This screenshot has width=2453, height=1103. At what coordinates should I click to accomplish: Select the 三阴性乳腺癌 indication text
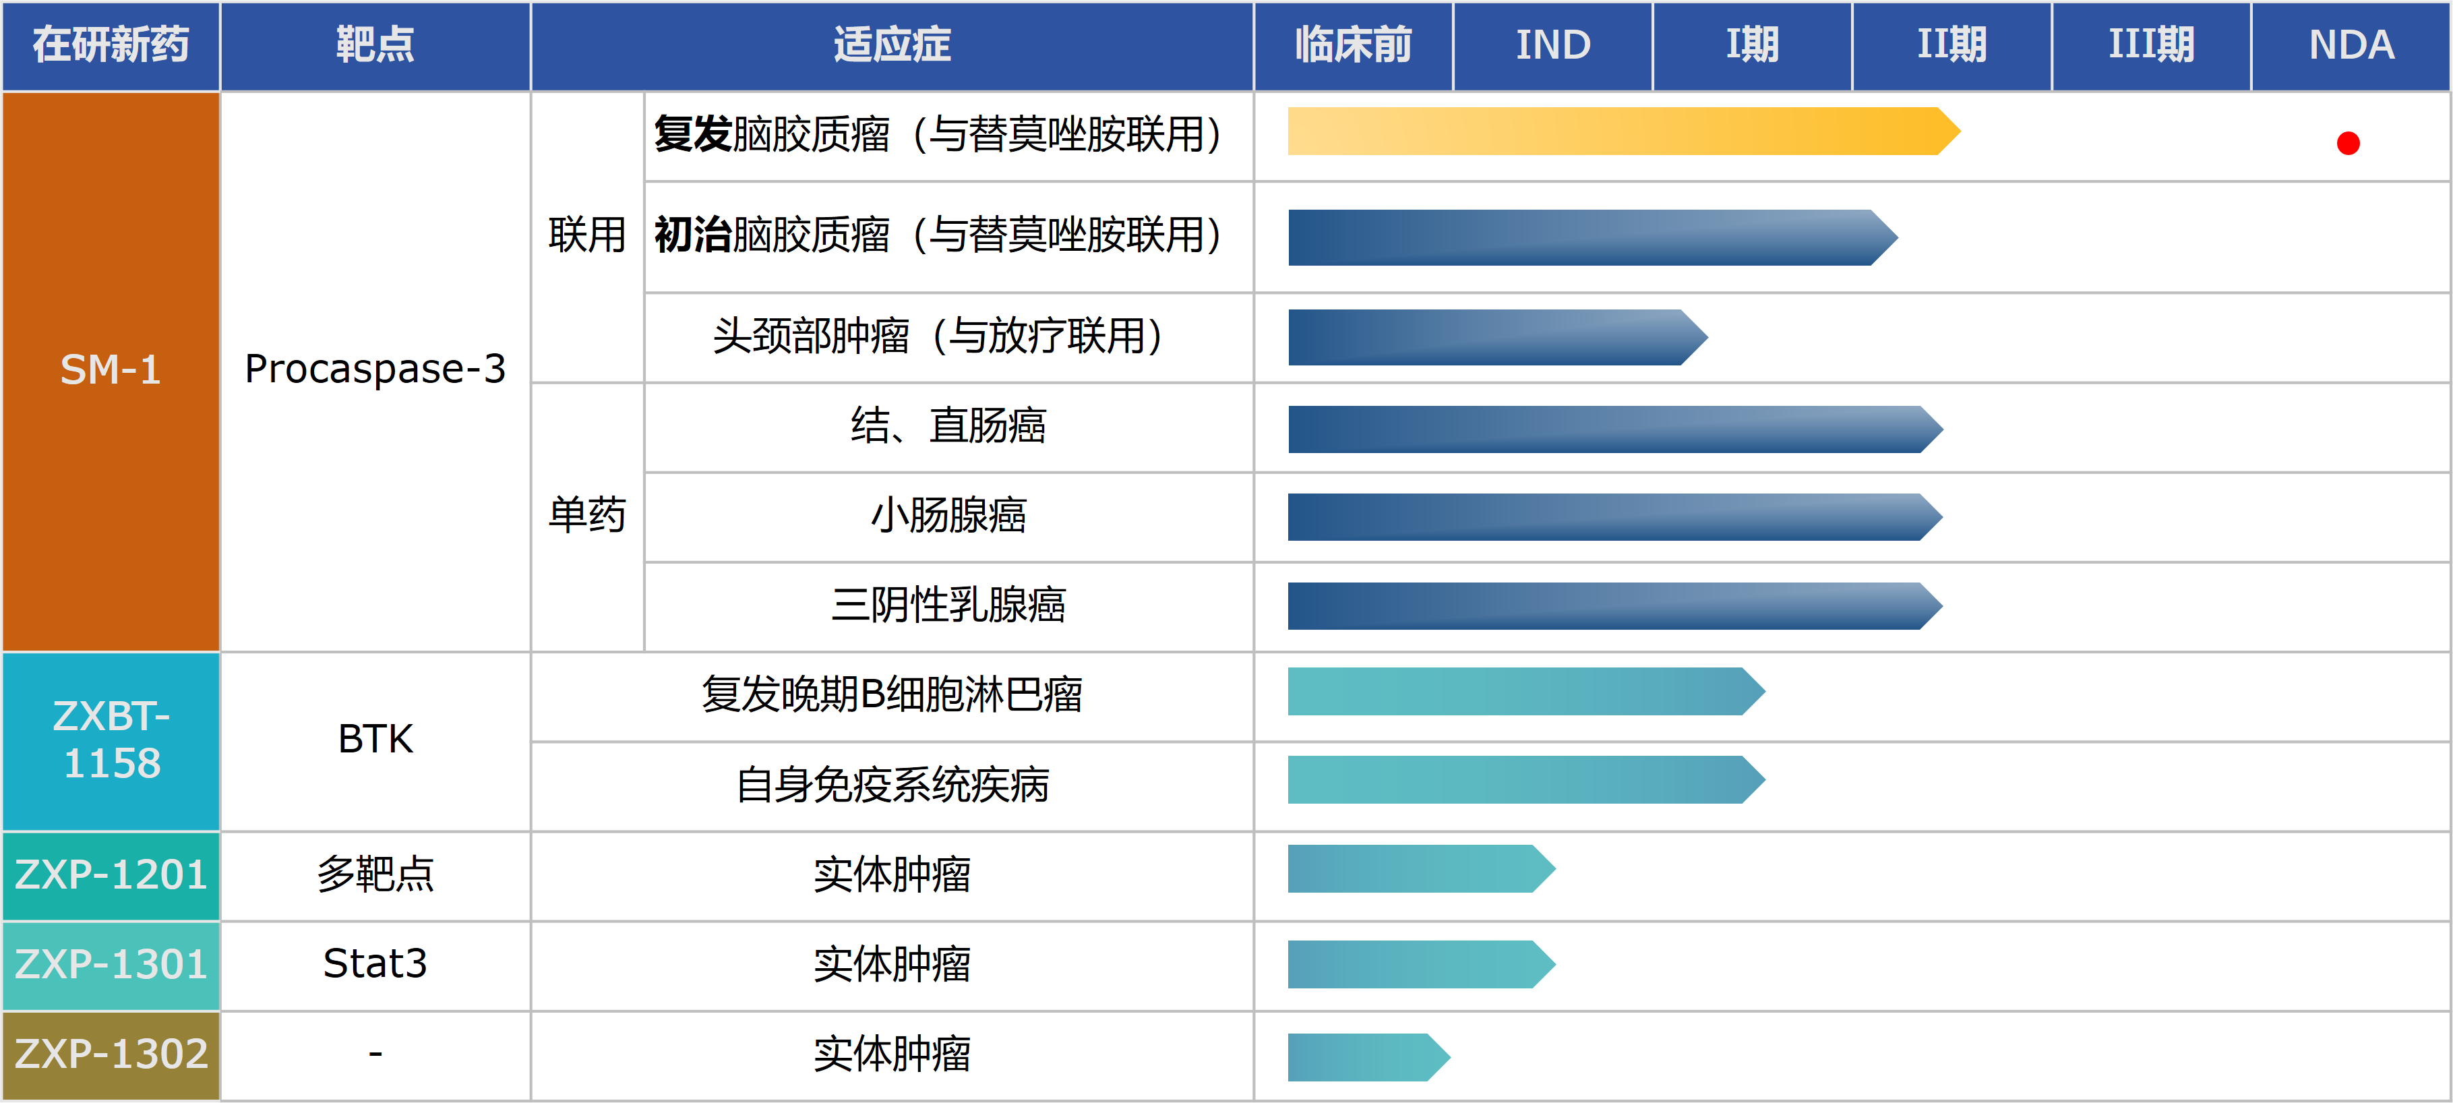coord(948,606)
